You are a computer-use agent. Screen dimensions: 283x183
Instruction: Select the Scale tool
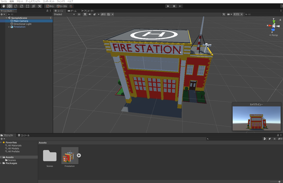tap(21, 6)
